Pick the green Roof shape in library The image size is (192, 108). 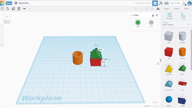point(182,68)
